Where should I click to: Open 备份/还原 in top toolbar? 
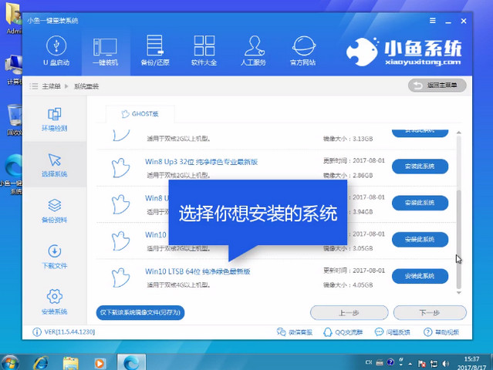[154, 49]
